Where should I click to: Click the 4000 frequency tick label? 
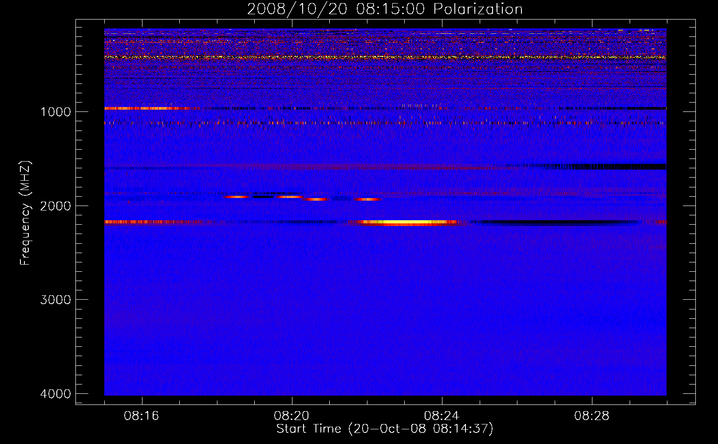coord(55,394)
